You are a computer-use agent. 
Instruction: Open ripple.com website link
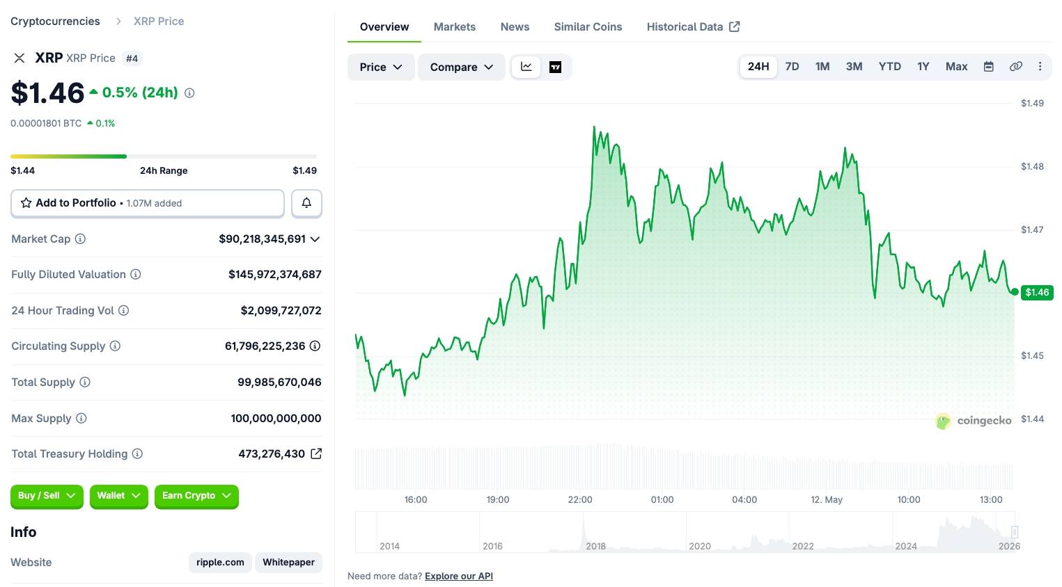220,562
